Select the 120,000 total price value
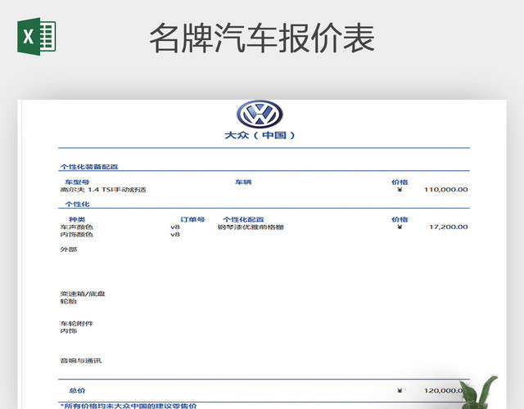Viewport: 524px width, 409px height. [445, 391]
